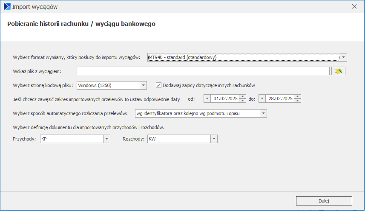Toggle 'Dodawaj zapisy dotyczące innych rachunków' checkbox

[x=159, y=85]
